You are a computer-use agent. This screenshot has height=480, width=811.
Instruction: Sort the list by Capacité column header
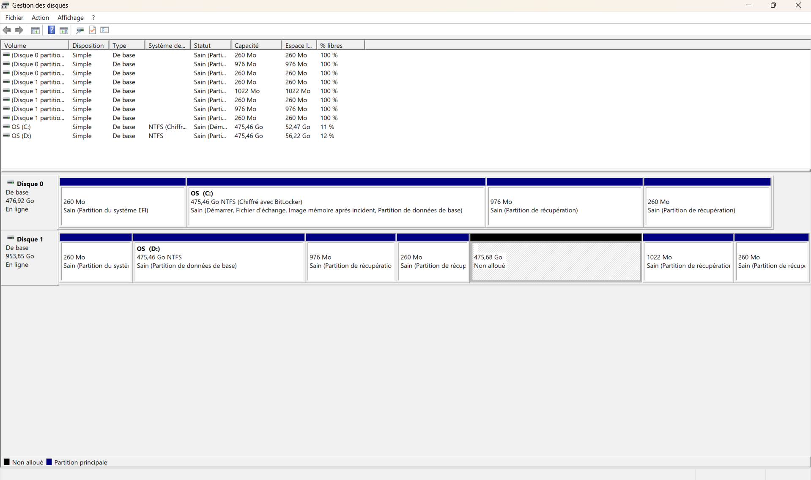(x=256, y=45)
